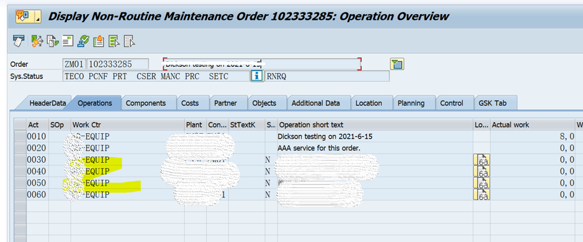
Task: Click the Act column header
Action: pos(38,124)
